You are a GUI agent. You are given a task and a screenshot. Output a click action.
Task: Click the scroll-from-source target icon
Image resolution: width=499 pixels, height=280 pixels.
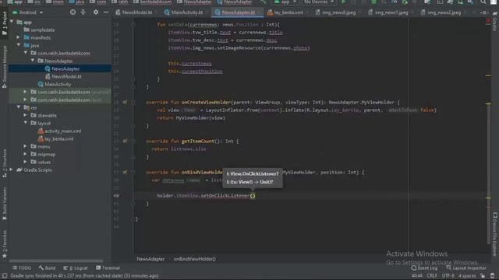click(x=73, y=12)
